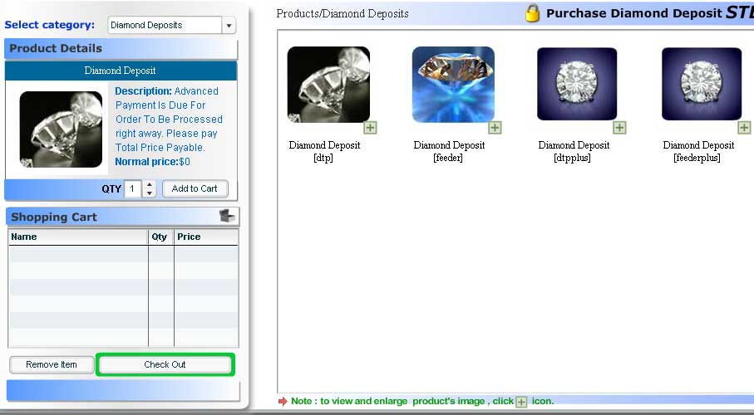This screenshot has width=754, height=415.
Task: Choose the Diamond Deposit [dtpplus] thumbnail
Action: click(x=577, y=84)
